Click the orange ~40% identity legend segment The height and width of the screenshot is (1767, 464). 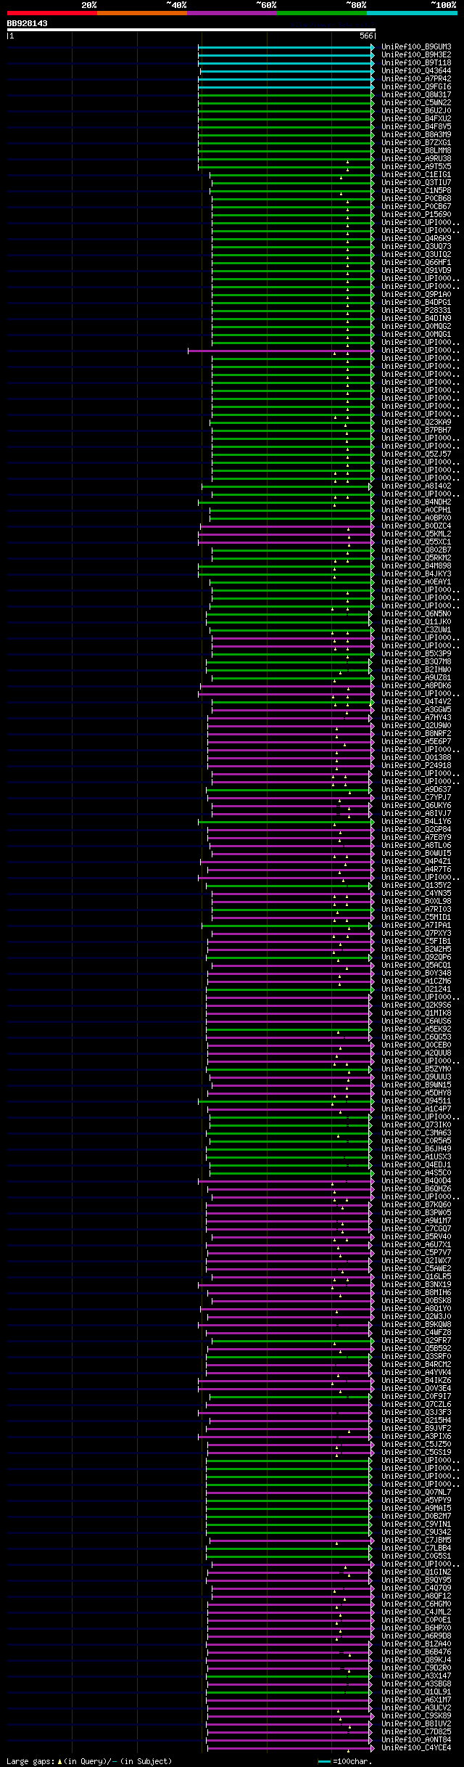[141, 13]
